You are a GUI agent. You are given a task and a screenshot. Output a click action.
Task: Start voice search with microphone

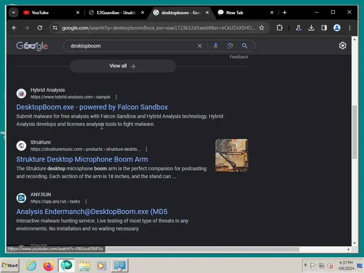216,46
